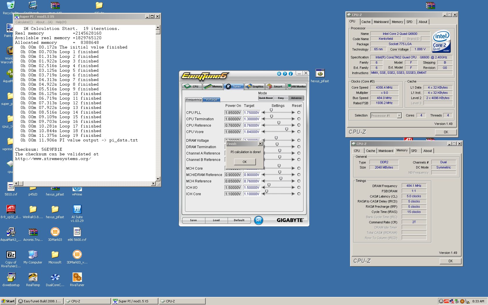
Task: Select Advance mode in EasyTune6
Action: [296, 98]
